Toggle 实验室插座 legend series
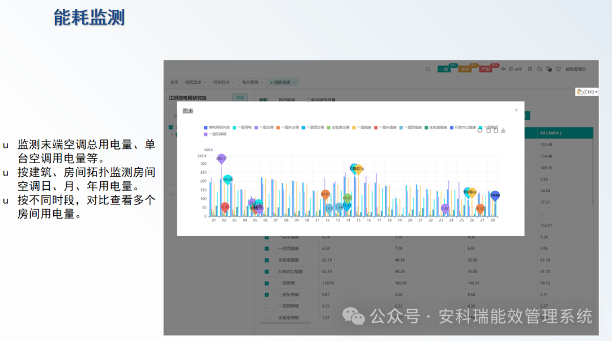 click(x=436, y=127)
